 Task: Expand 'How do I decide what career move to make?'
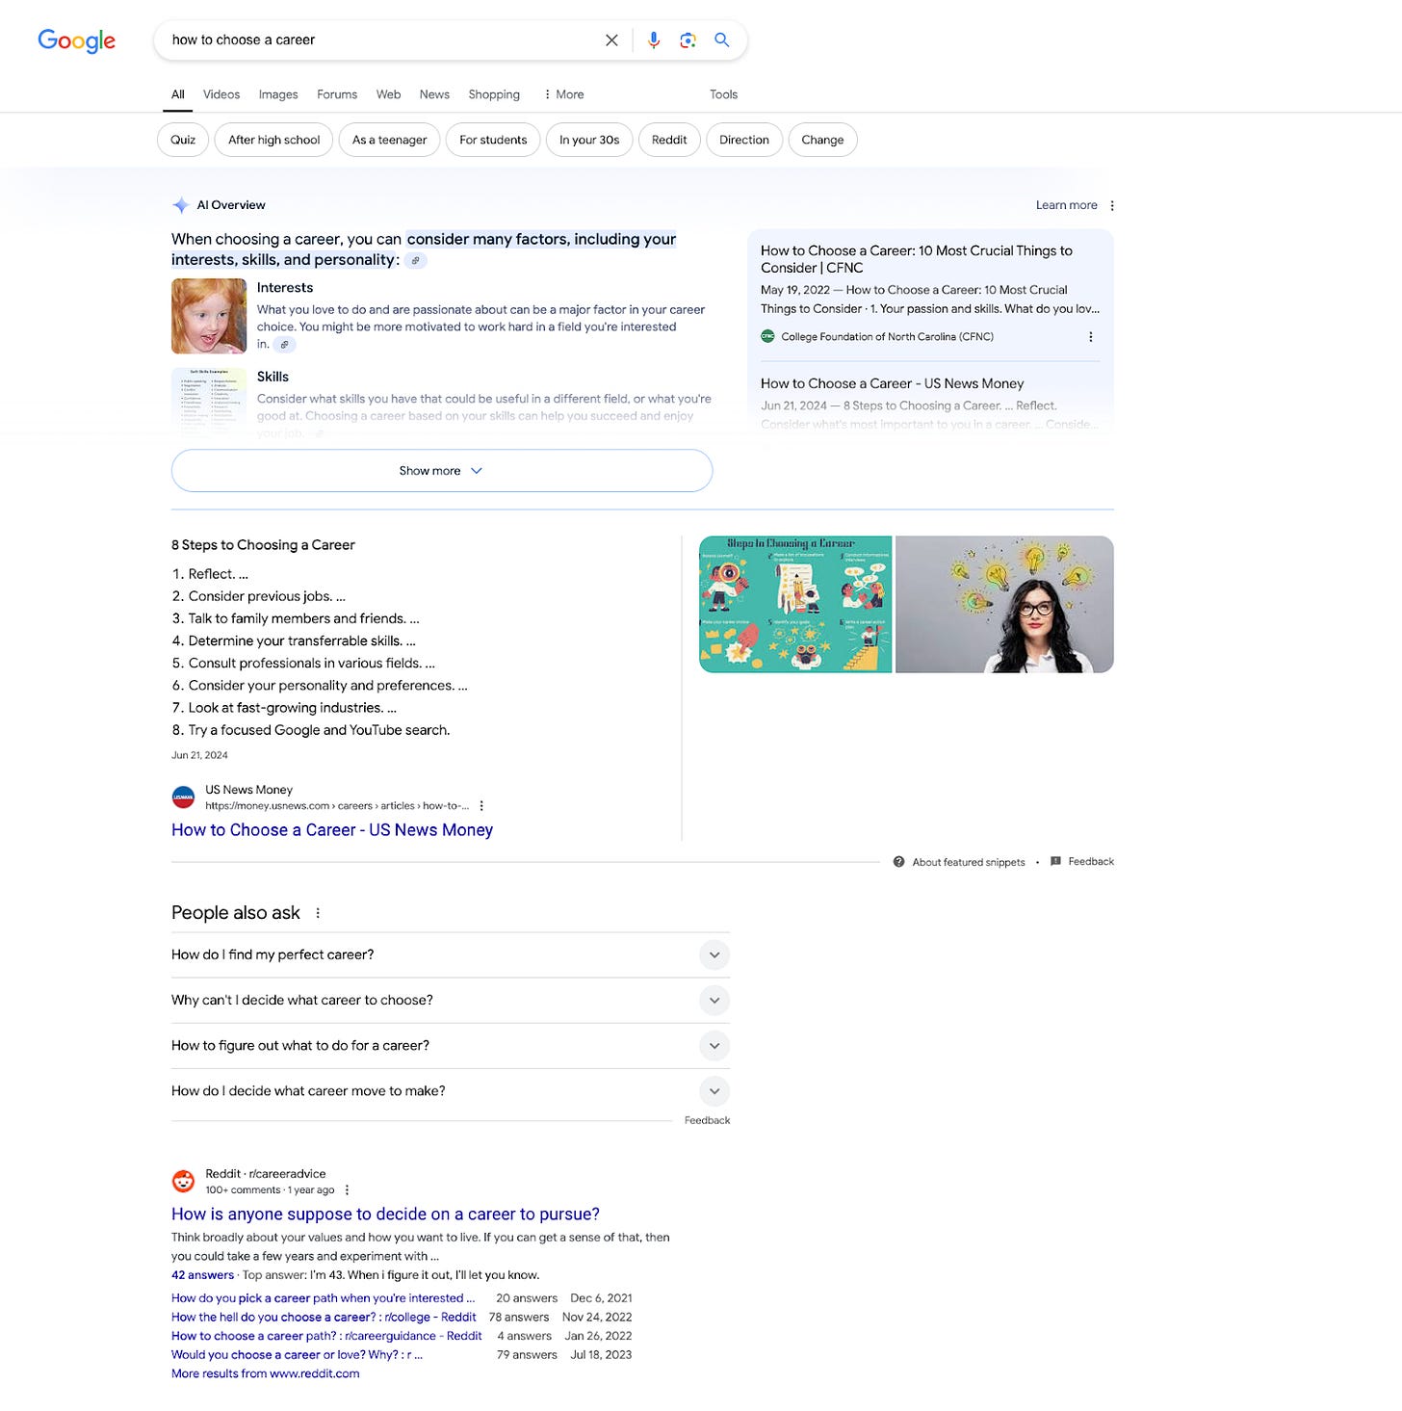click(x=451, y=1091)
